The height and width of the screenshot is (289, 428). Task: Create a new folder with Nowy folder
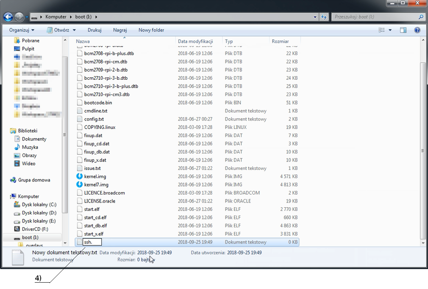pyautogui.click(x=151, y=30)
